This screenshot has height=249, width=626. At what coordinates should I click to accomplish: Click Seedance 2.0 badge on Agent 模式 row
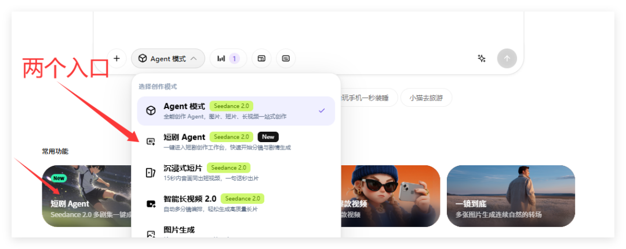pyautogui.click(x=231, y=106)
